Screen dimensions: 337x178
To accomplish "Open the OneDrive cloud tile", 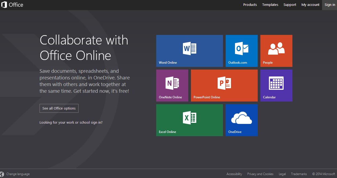I will 242,120.
